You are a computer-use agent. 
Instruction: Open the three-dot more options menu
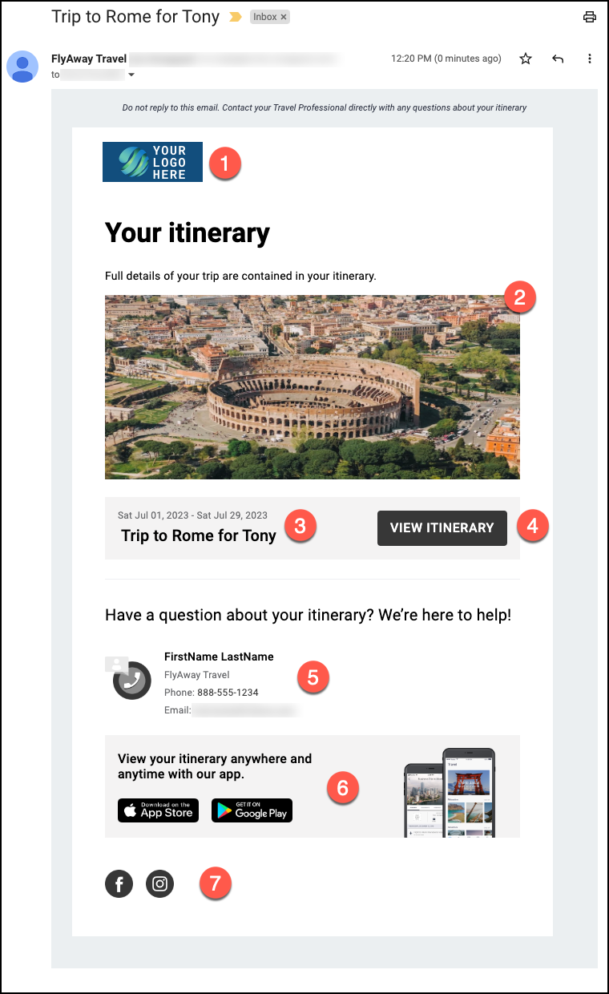click(590, 59)
